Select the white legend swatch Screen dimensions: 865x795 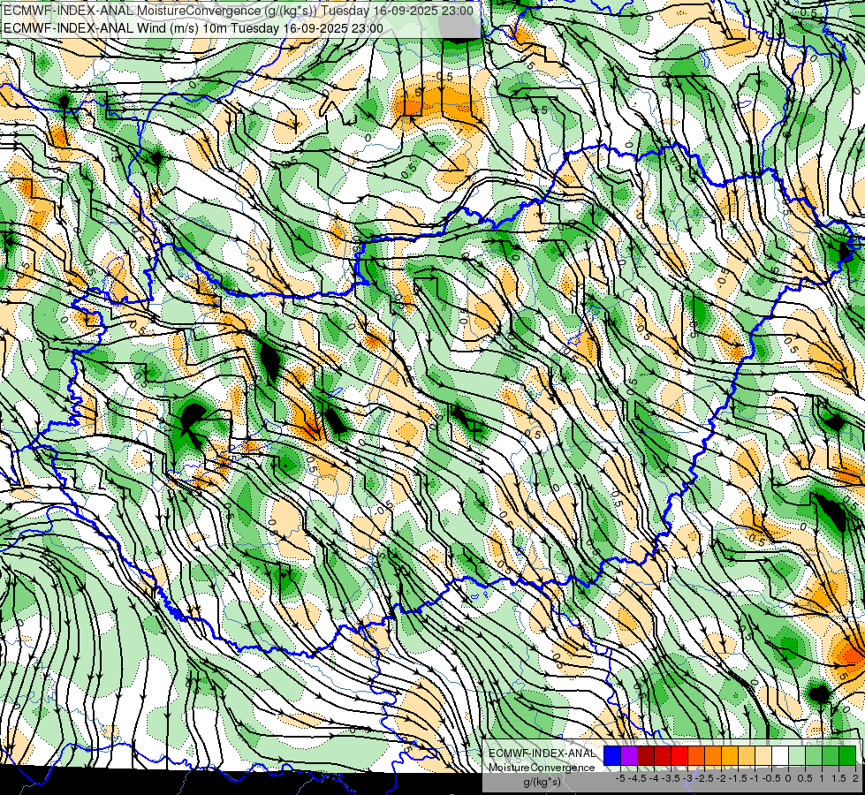point(780,756)
